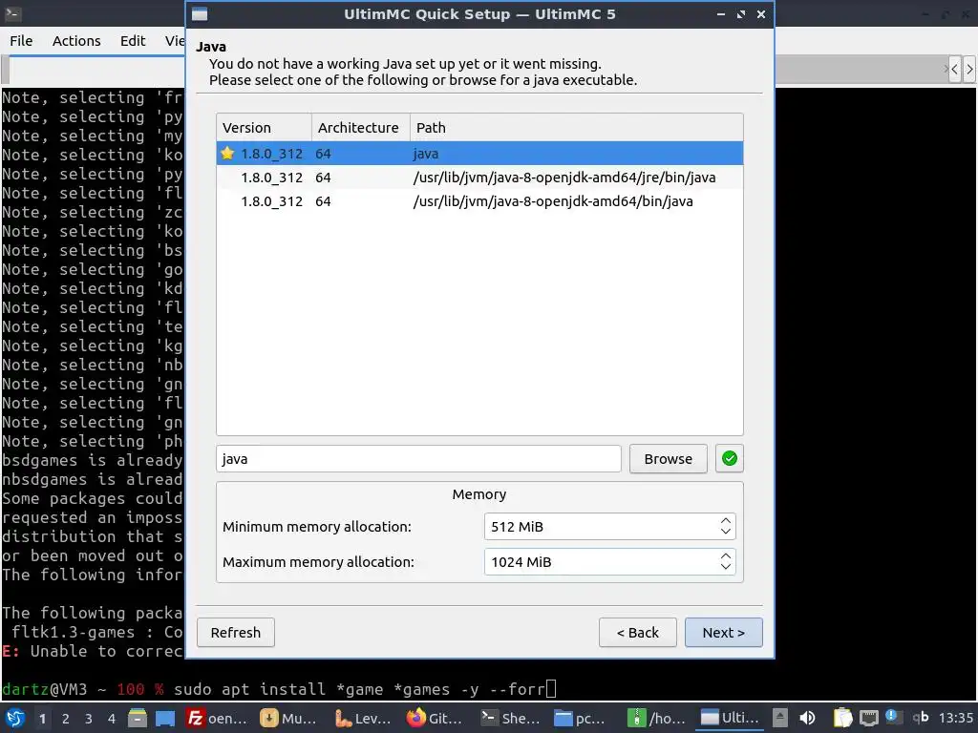Proceed with the Next button
Viewport: 978px width, 733px height.
click(x=724, y=633)
